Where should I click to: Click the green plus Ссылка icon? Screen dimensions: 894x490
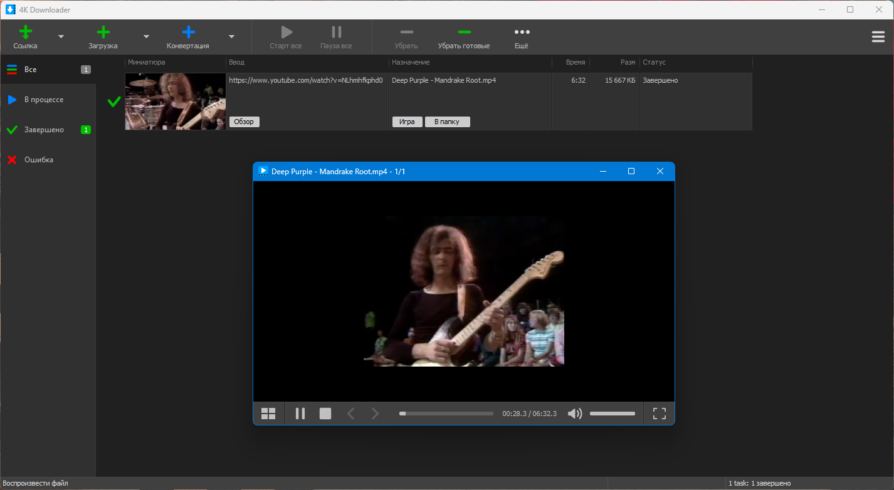[x=25, y=32]
